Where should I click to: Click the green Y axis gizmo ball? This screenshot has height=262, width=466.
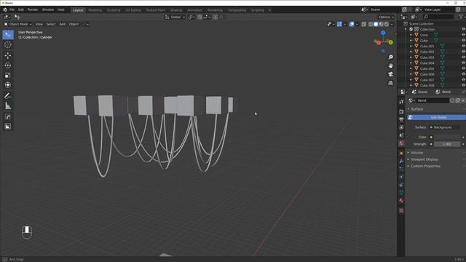tap(390, 42)
